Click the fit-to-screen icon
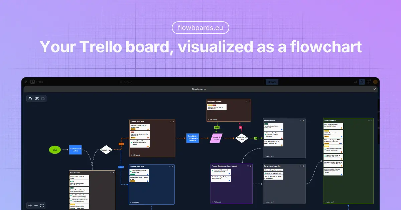Image resolution: width=401 pixels, height=210 pixels. [x=42, y=206]
